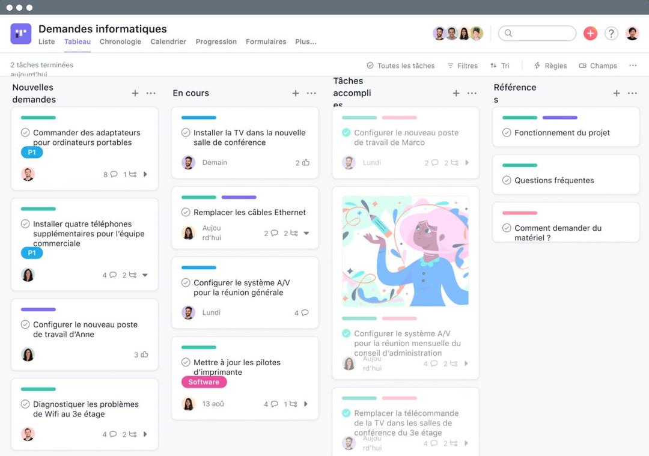Click inside the search field

pyautogui.click(x=537, y=33)
